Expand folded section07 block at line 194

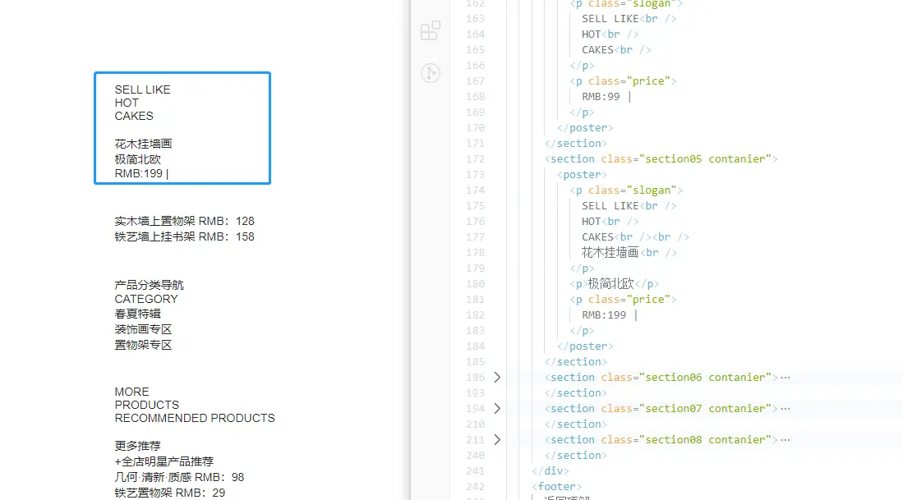coord(497,409)
